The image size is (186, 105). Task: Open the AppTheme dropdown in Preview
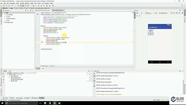(164, 13)
